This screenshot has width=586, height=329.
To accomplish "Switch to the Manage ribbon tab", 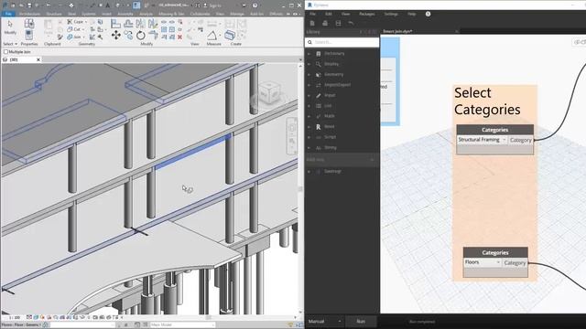I will tap(237, 14).
